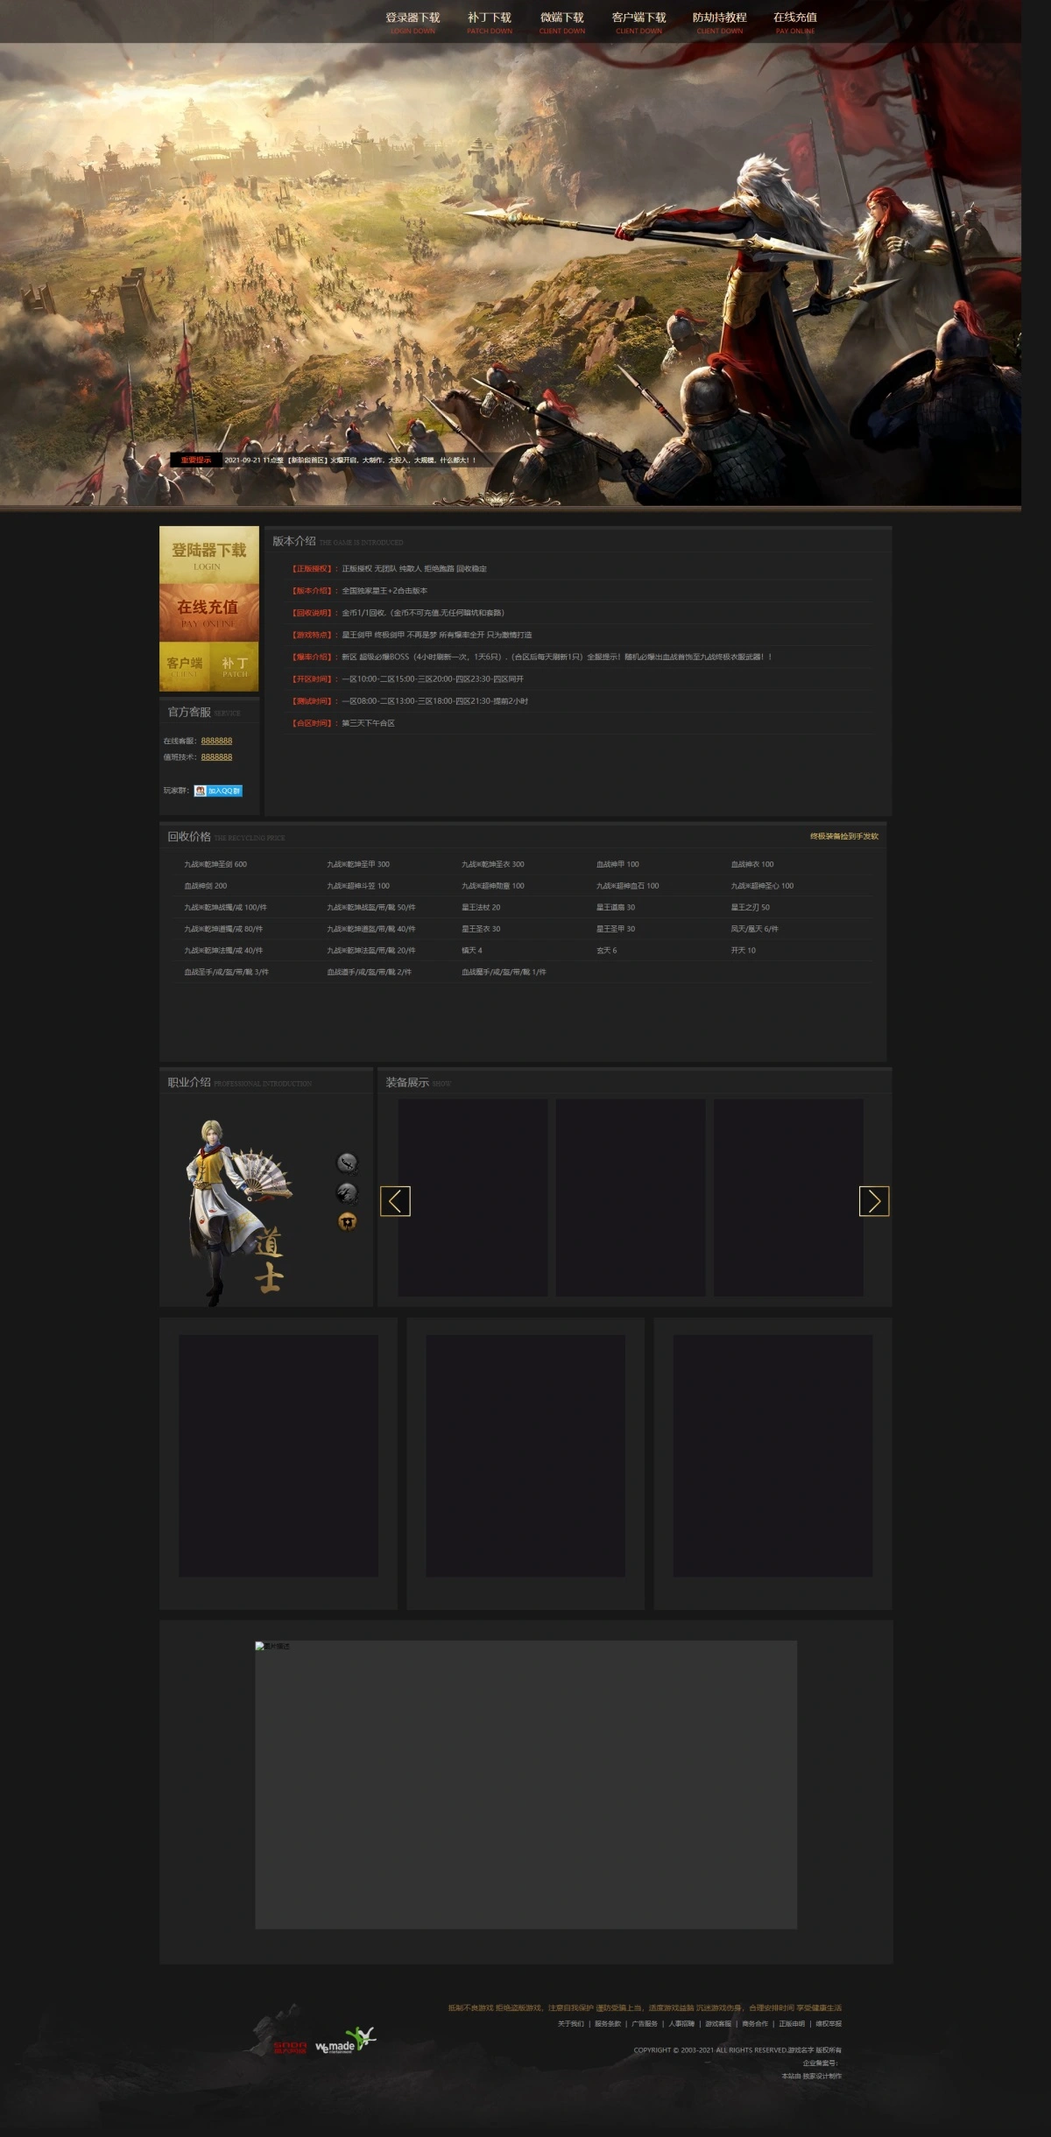This screenshot has height=2137, width=1051.
Task: Click the 加入QQ群 badge icon
Action: pyautogui.click(x=218, y=791)
